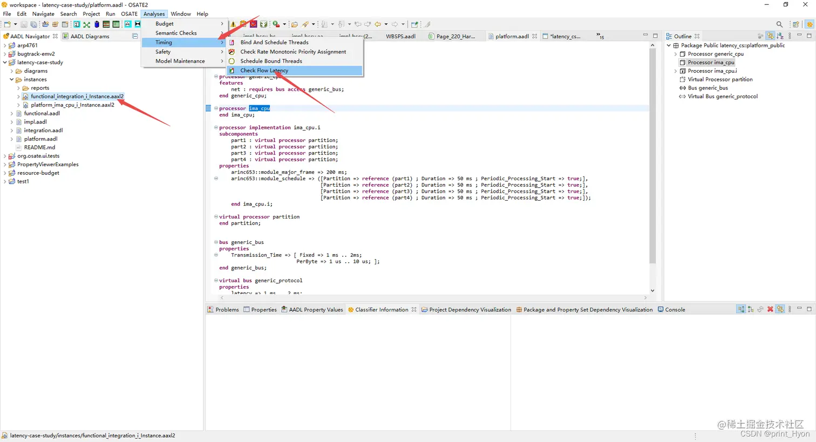The image size is (816, 442).
Task: Open the Model Maintenance submenu
Action: (x=183, y=61)
